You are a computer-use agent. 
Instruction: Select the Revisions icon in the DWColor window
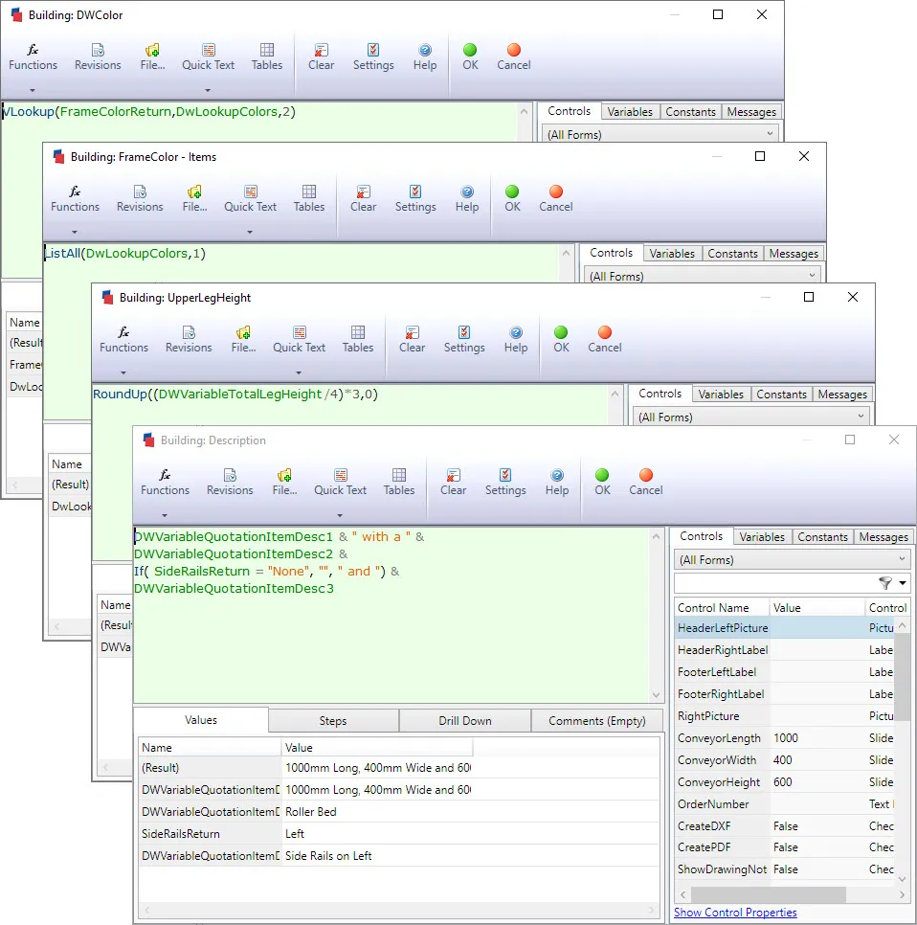point(97,56)
